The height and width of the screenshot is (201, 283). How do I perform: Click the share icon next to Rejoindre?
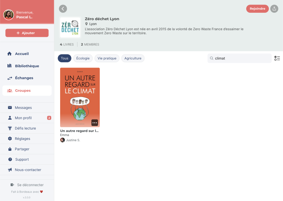(274, 9)
